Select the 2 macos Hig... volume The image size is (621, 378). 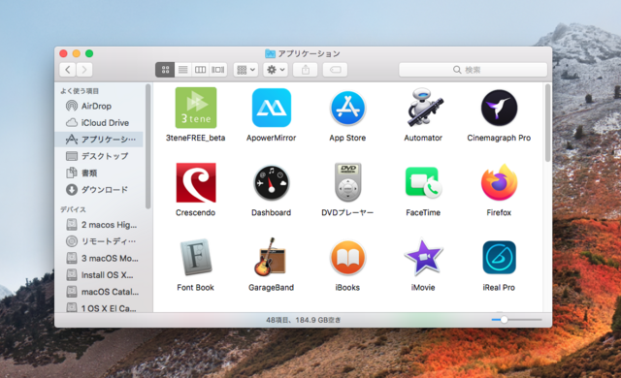click(x=99, y=225)
